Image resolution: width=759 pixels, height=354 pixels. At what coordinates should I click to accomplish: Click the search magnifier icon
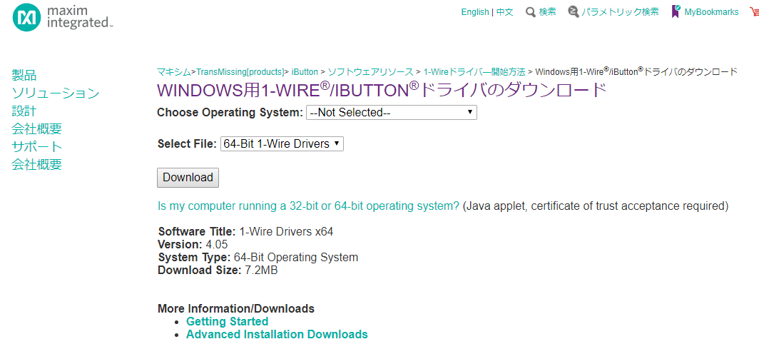coord(531,12)
